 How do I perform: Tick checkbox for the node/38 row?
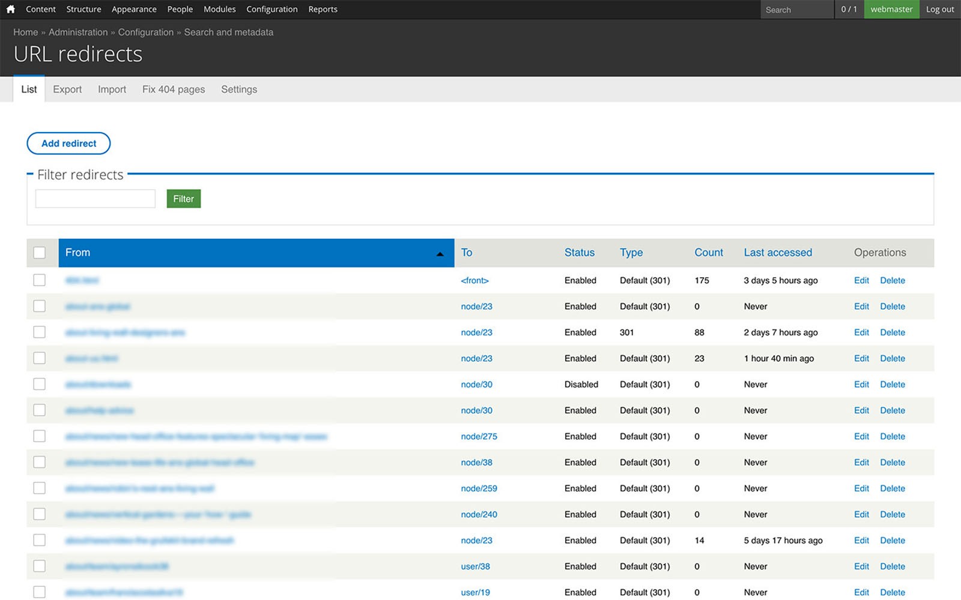click(40, 462)
